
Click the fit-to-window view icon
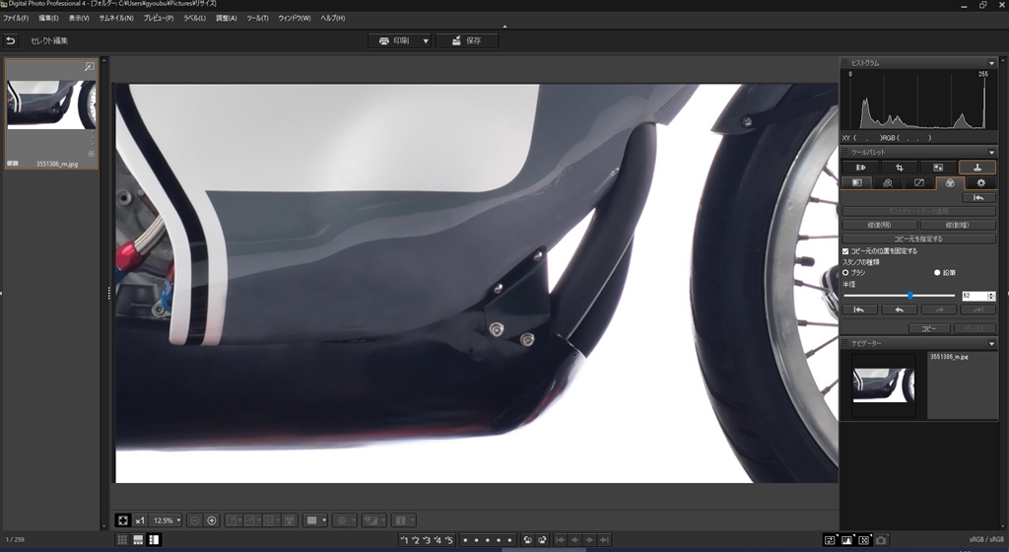pos(122,519)
